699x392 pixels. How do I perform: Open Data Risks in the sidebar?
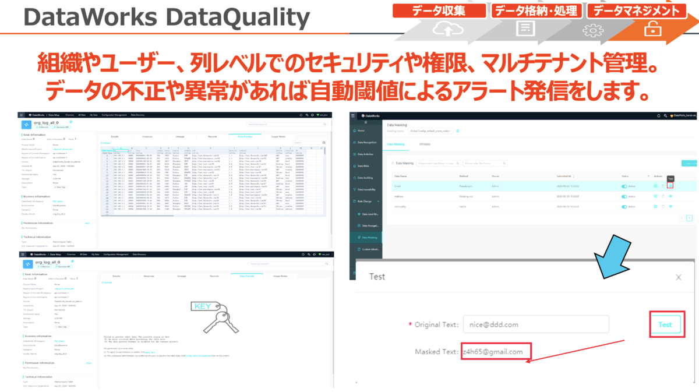click(366, 166)
